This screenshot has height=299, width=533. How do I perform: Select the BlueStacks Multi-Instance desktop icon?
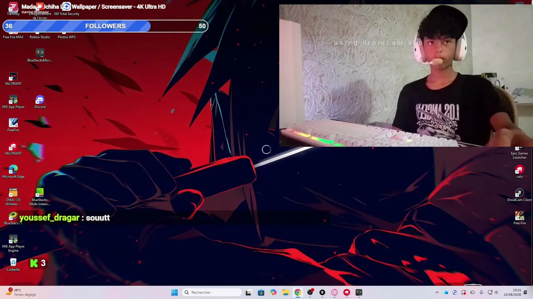40,197
